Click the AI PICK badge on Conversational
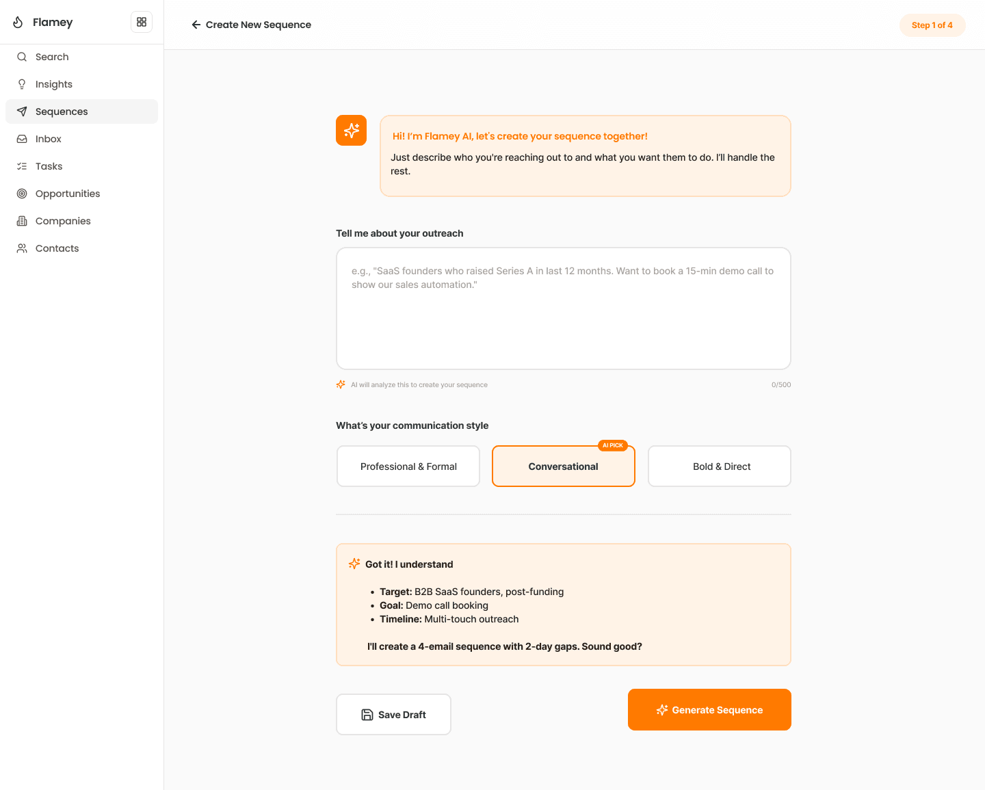 (612, 445)
